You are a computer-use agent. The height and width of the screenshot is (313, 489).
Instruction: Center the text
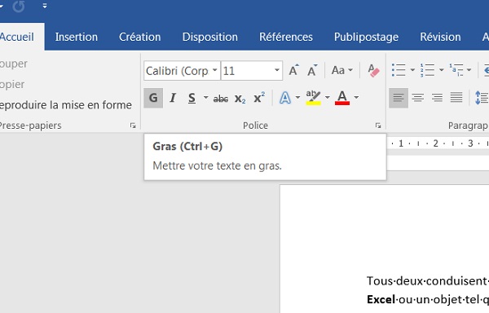[x=417, y=98]
